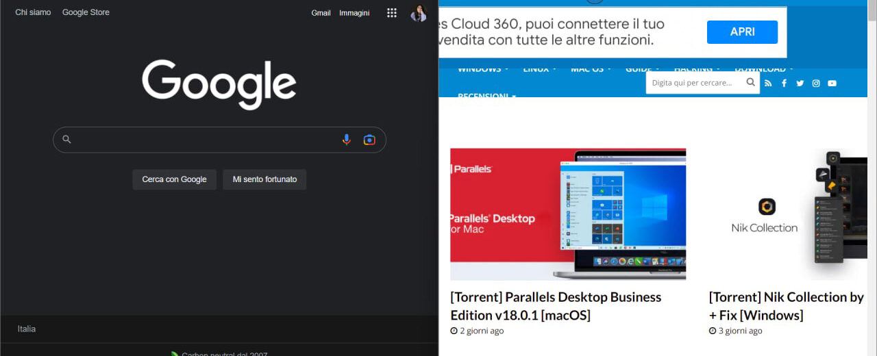The width and height of the screenshot is (877, 356).
Task: Click the magnifier icon in Google search box
Action: pyautogui.click(x=66, y=140)
